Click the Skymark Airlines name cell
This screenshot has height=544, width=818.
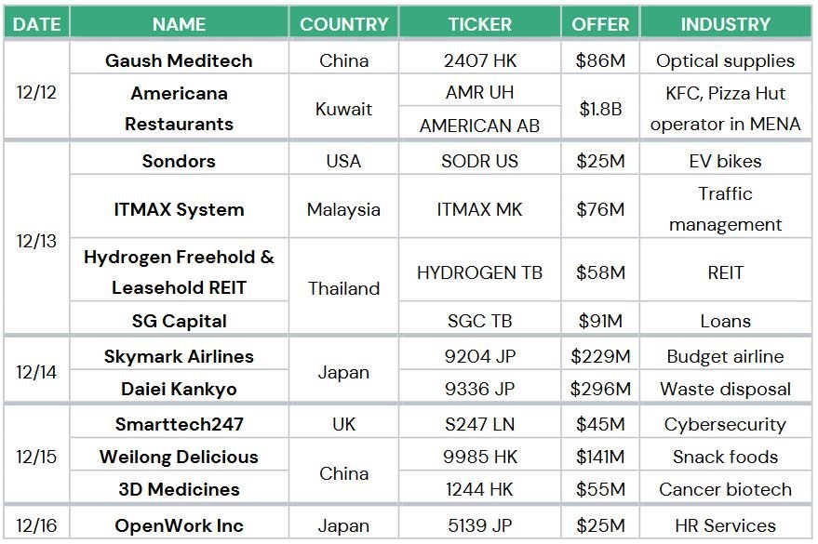[179, 356]
